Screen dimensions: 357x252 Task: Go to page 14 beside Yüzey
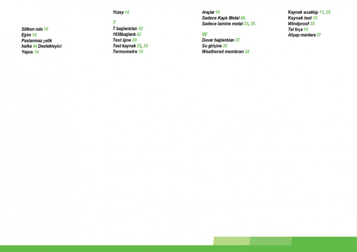click(127, 12)
